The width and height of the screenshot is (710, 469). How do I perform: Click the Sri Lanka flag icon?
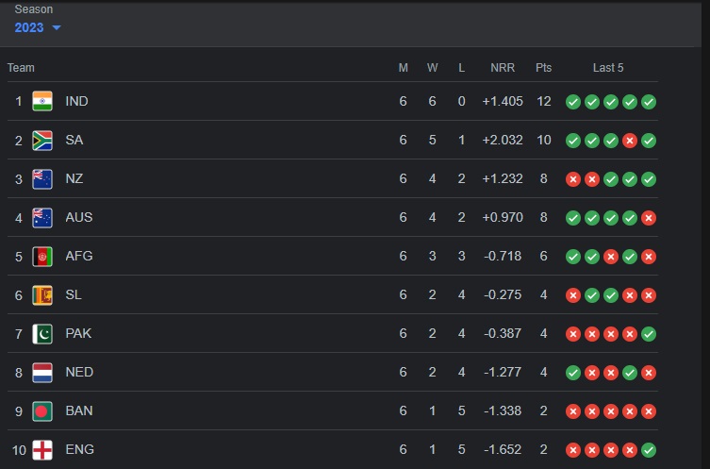42,295
